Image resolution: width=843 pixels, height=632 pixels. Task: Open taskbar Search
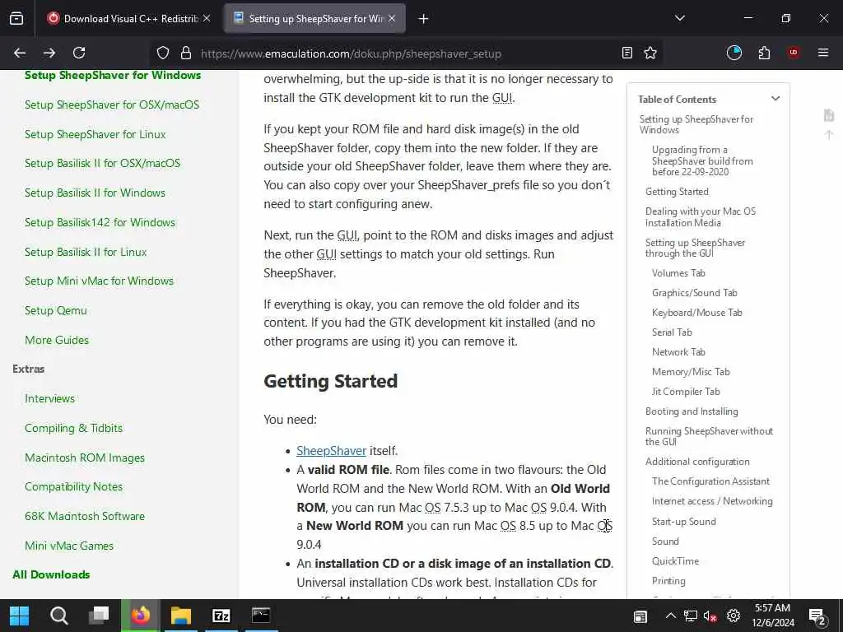(58, 616)
